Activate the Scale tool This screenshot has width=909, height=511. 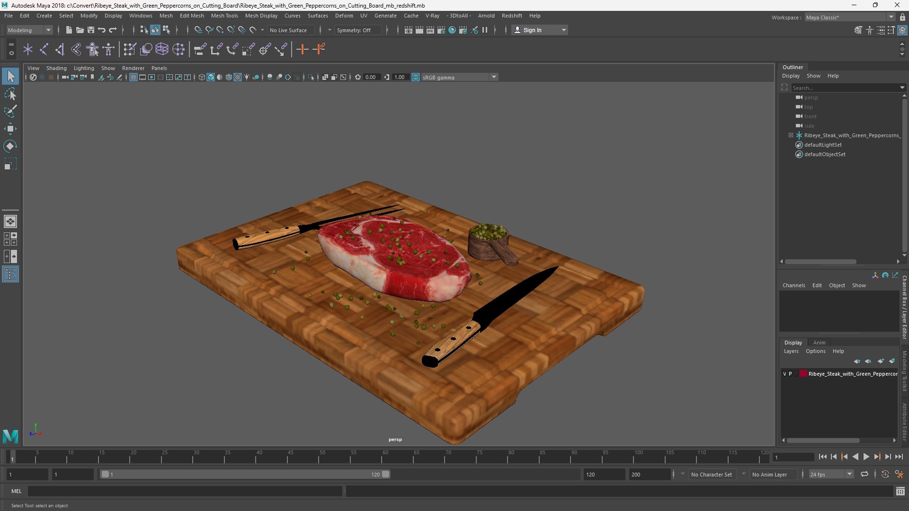(x=10, y=164)
